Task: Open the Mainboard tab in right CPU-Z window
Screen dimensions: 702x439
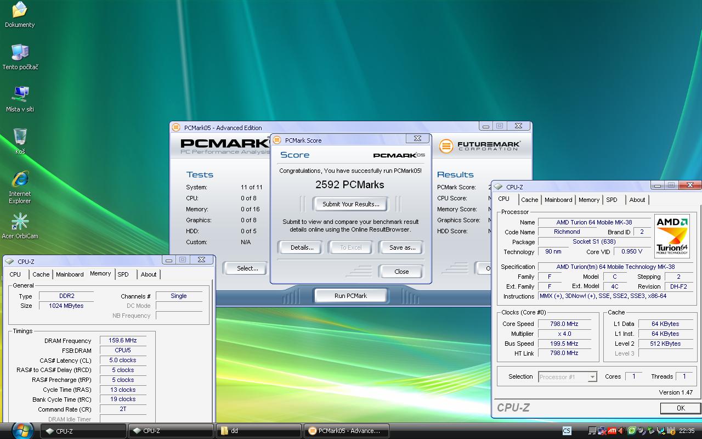Action: [558, 200]
